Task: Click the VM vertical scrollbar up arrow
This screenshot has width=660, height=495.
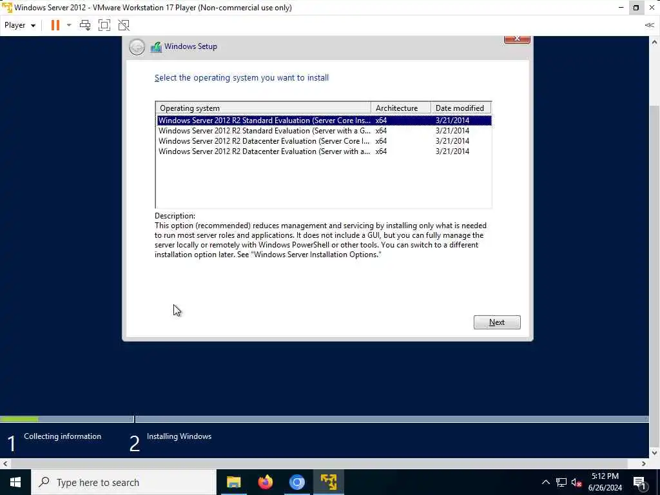Action: [x=654, y=42]
